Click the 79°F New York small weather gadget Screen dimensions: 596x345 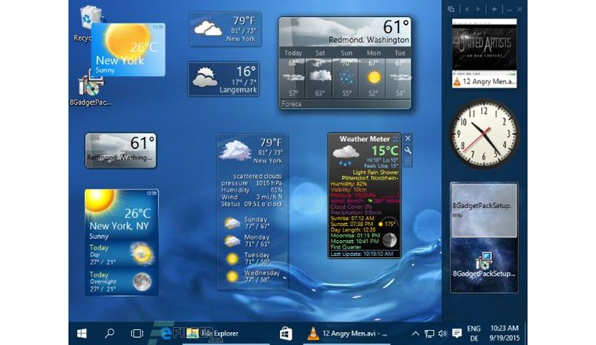click(x=226, y=29)
